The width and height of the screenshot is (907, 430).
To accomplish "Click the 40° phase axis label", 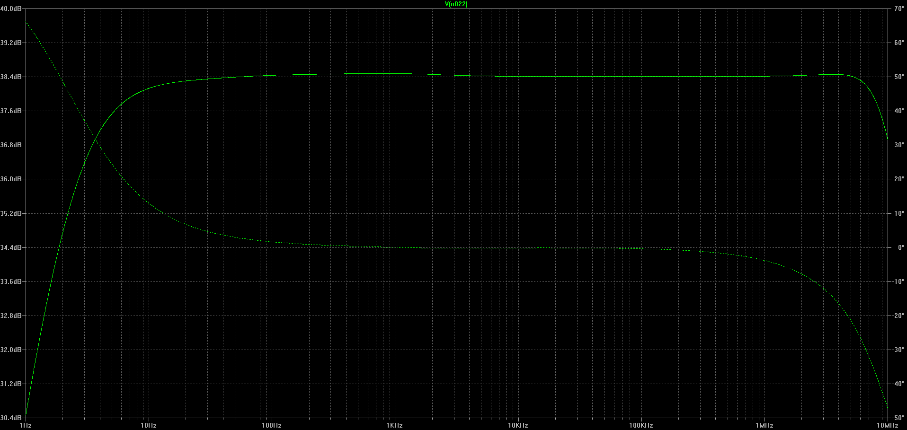I will 899,111.
